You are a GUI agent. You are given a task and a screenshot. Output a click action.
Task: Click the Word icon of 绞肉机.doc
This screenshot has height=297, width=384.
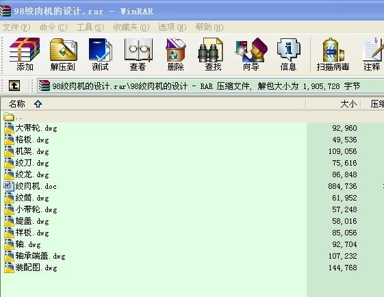[x=9, y=186]
